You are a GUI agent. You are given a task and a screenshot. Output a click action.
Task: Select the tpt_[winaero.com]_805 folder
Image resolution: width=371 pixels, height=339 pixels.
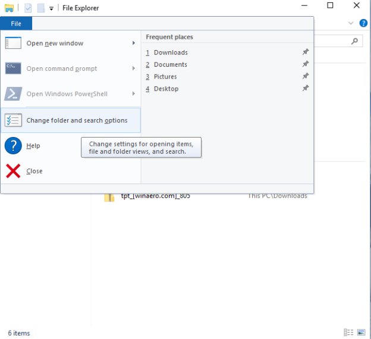tap(155, 196)
